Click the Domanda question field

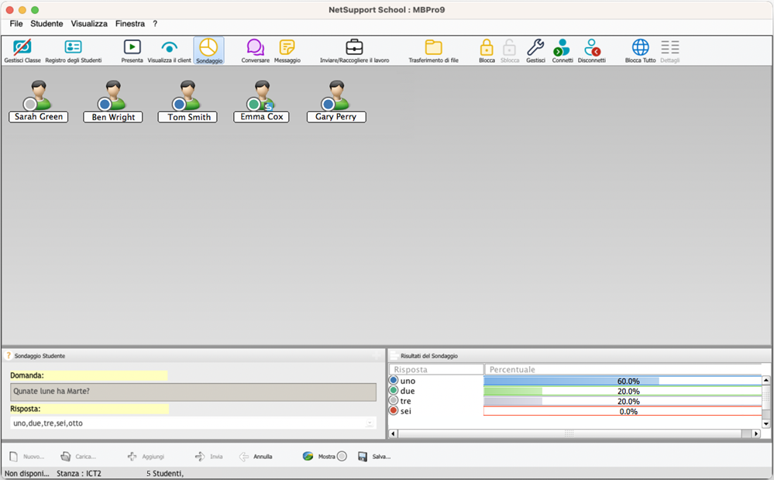193,392
